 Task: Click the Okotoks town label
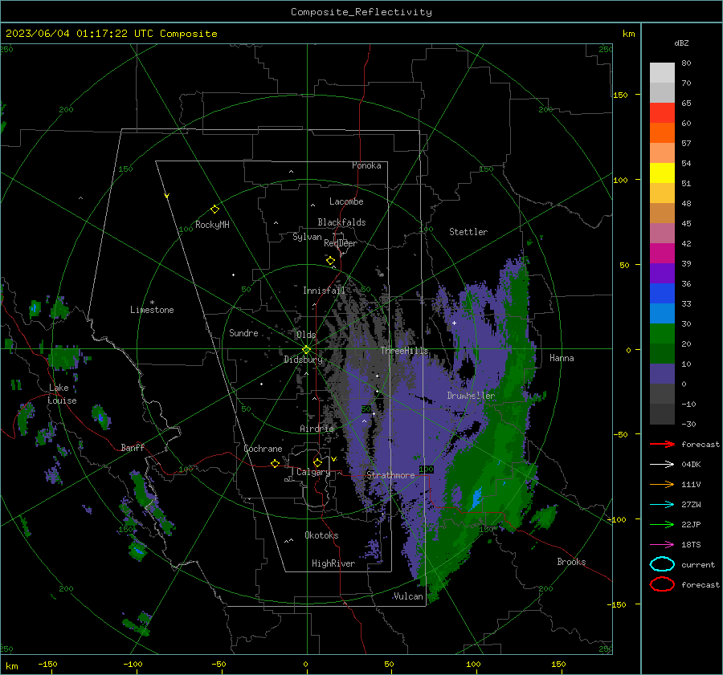pyautogui.click(x=321, y=535)
